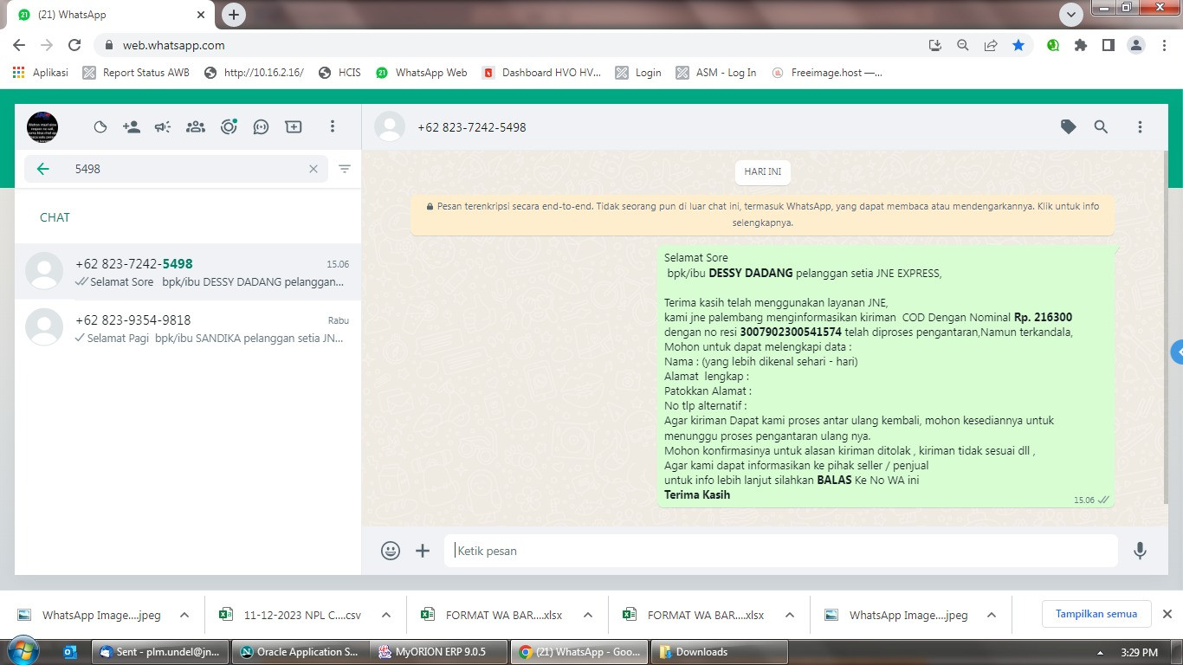
Task: Reload the page with refresh icon
Action: tap(74, 45)
